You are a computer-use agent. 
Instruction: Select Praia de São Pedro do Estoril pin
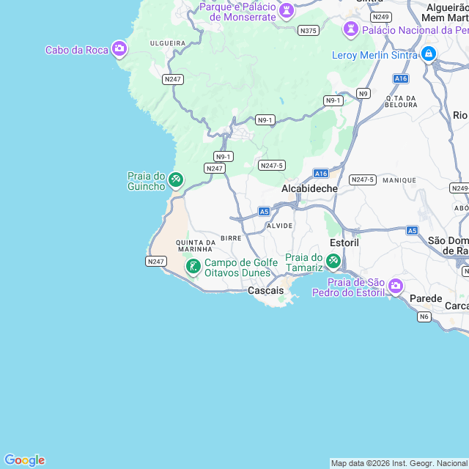coord(396,287)
